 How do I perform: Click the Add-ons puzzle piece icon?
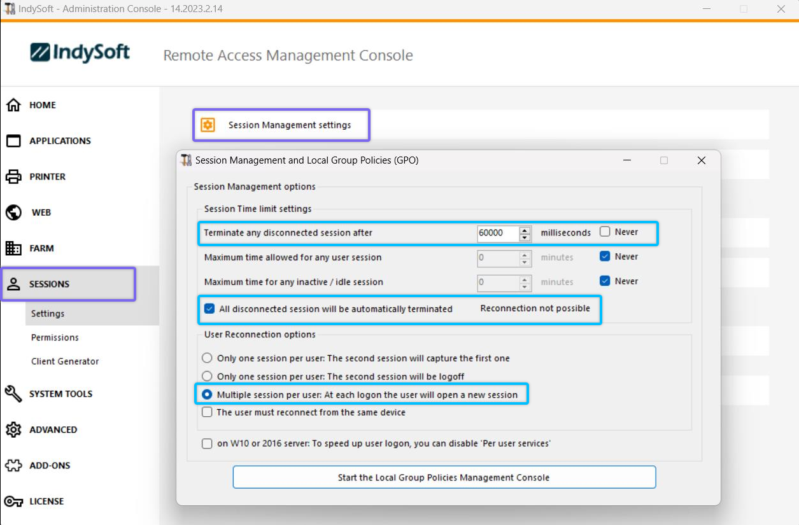point(13,466)
